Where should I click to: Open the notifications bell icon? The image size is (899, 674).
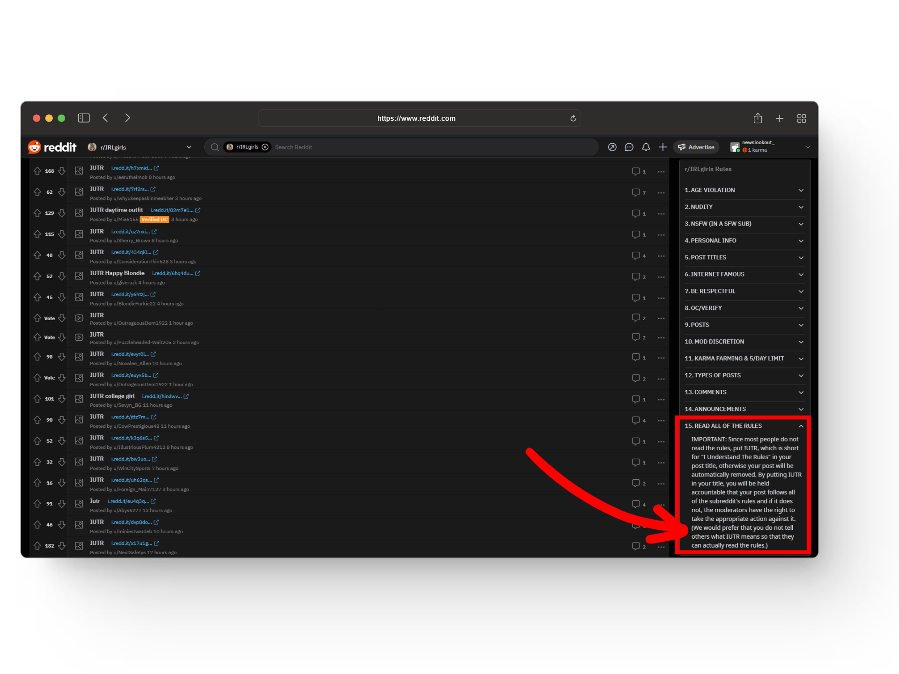[646, 147]
